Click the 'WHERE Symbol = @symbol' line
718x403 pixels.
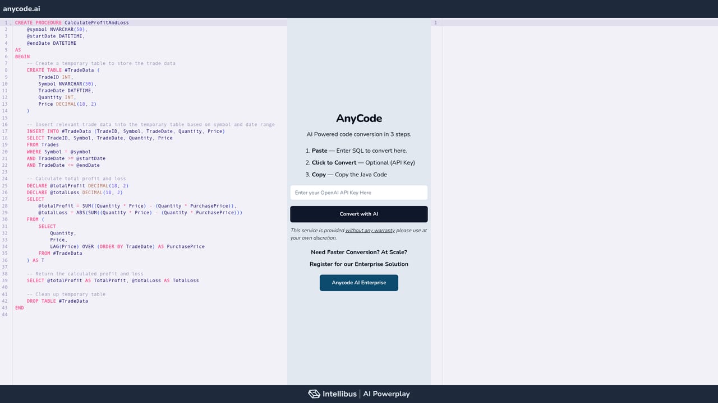click(x=59, y=152)
